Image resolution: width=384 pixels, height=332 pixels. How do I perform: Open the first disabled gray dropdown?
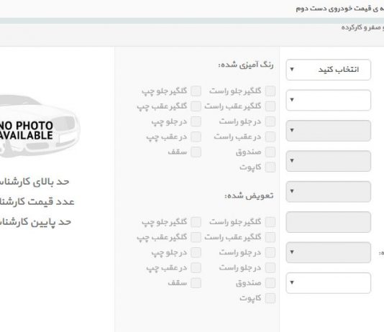click(328, 131)
